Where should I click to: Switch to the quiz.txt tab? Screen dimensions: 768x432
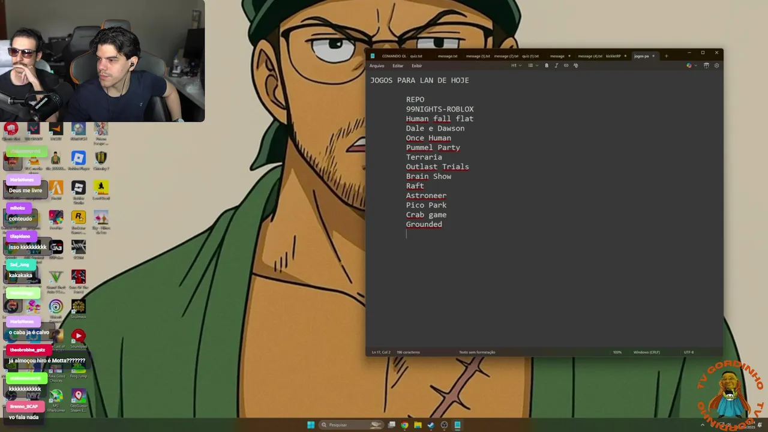[x=416, y=56]
